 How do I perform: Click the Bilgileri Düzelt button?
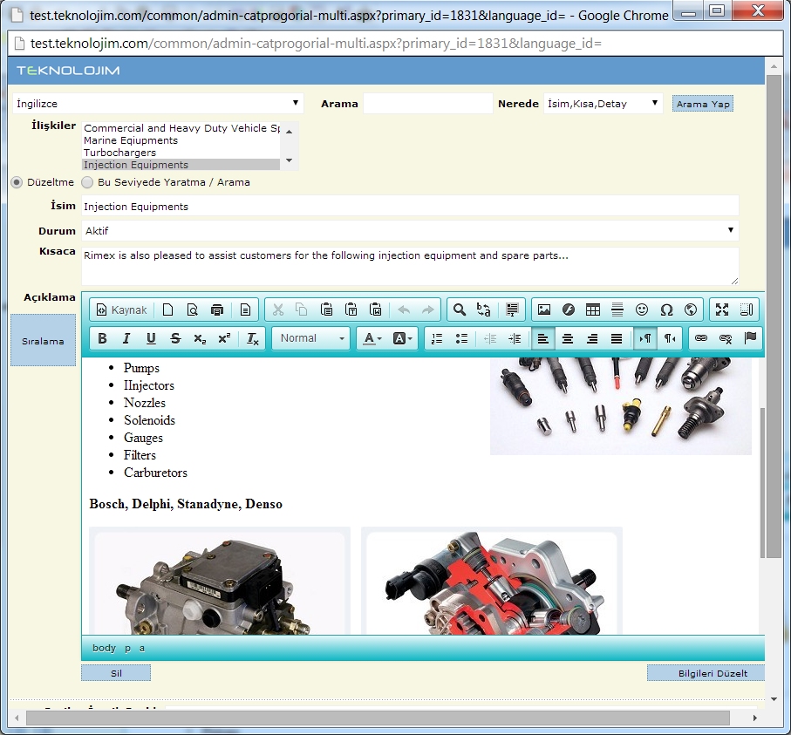(x=706, y=673)
